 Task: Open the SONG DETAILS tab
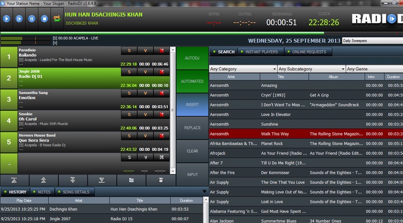74,192
